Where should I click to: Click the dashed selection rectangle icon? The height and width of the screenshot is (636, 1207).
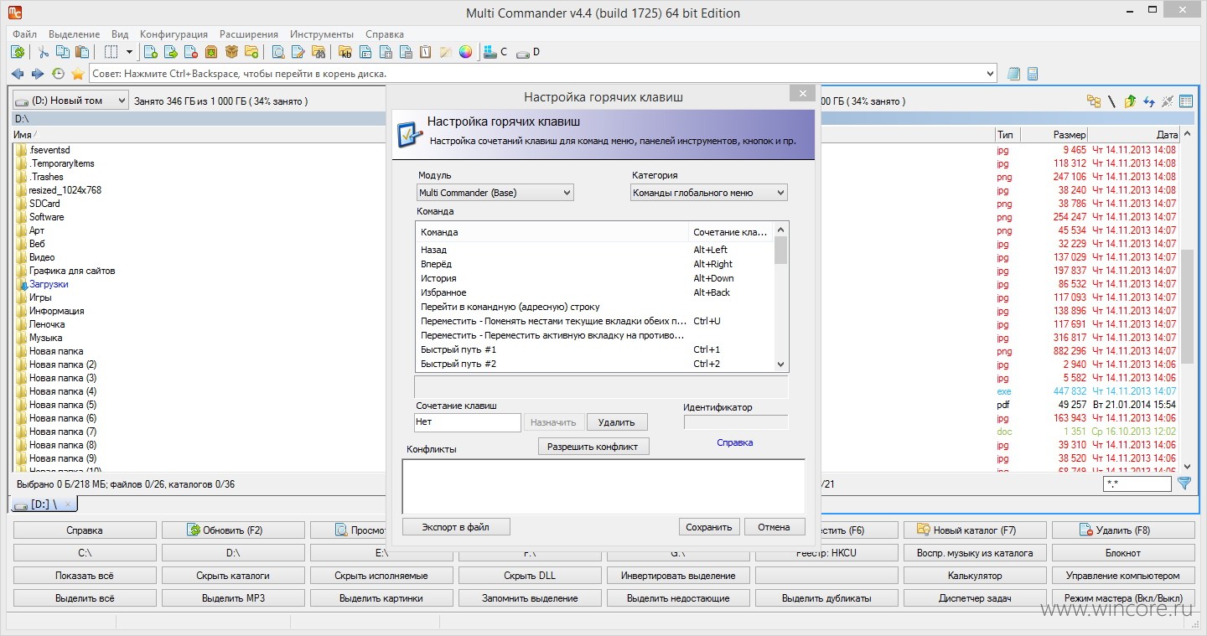point(111,52)
